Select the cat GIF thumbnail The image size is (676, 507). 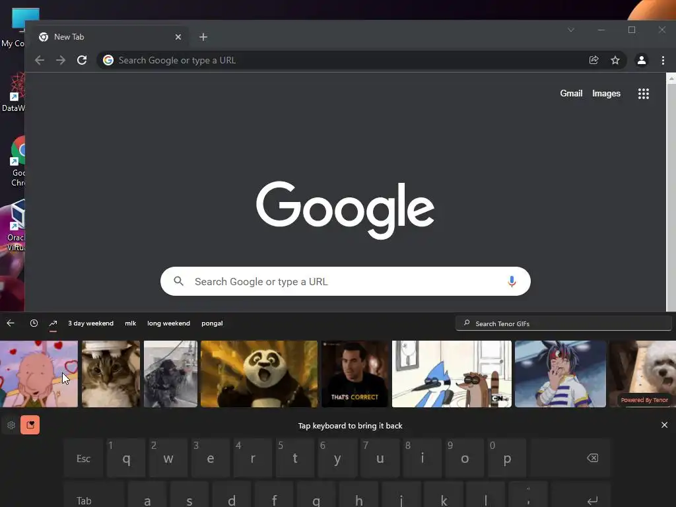(111, 374)
